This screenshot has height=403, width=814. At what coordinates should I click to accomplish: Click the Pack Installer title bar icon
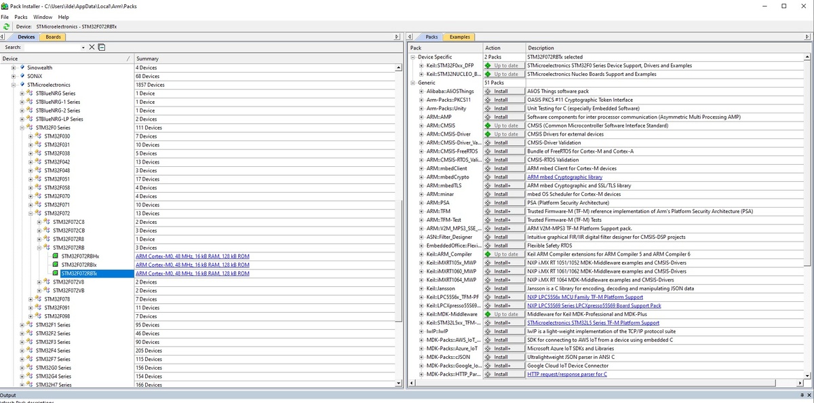pyautogui.click(x=5, y=5)
